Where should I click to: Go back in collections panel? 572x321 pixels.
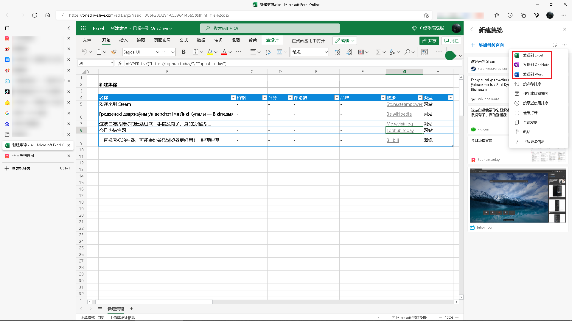pyautogui.click(x=472, y=29)
